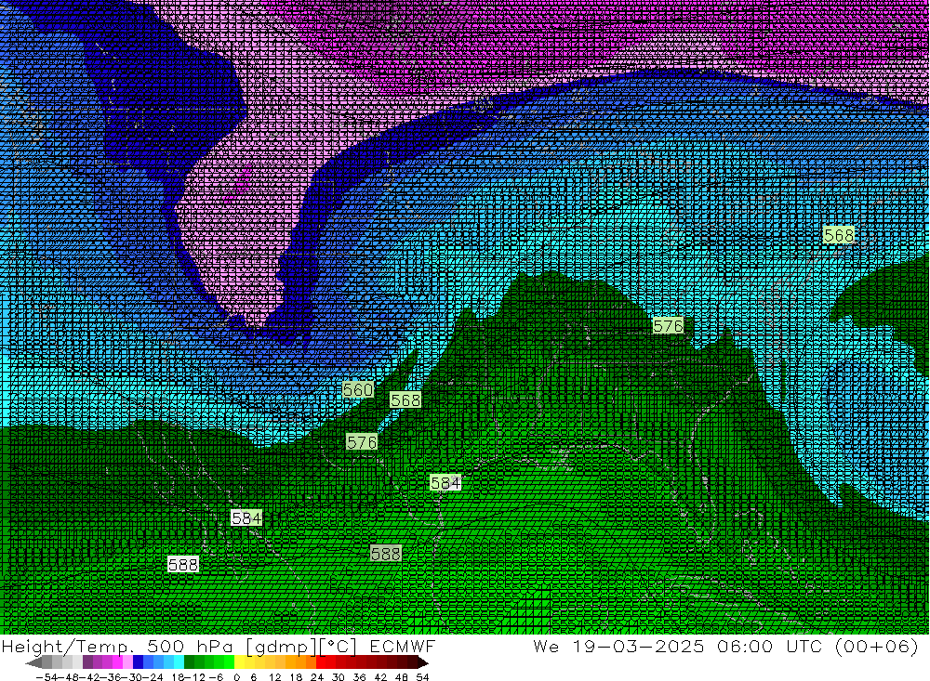Pick the orange swatch above legend value 18
Image resolution: width=930 pixels, height=681 pixels.
tap(300, 662)
